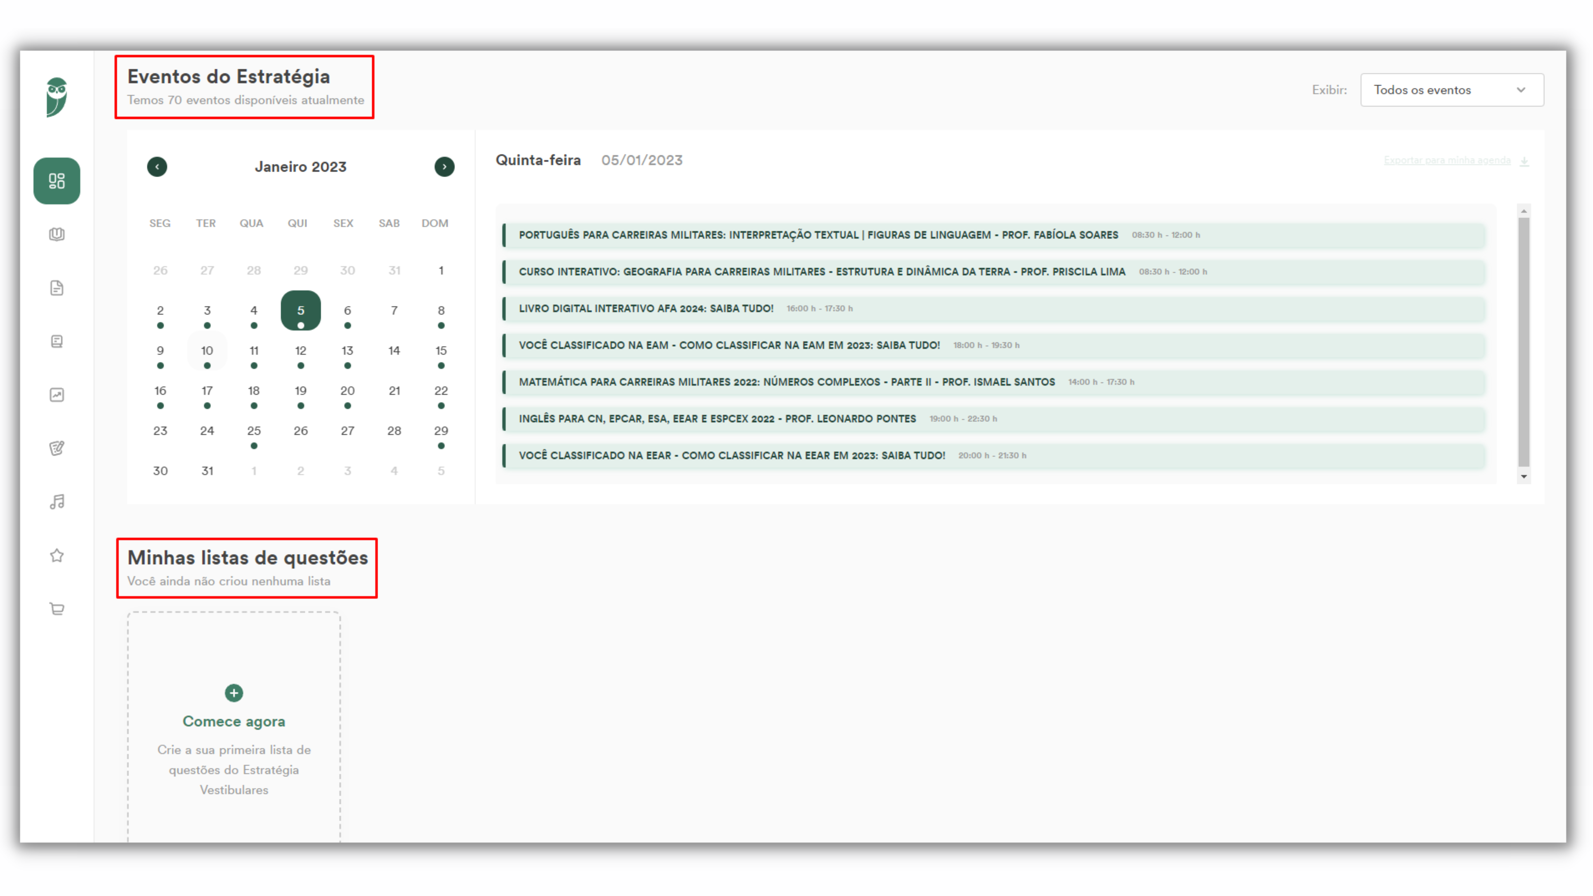Select January 10 on the calendar
The width and height of the screenshot is (1593, 896).
point(207,351)
